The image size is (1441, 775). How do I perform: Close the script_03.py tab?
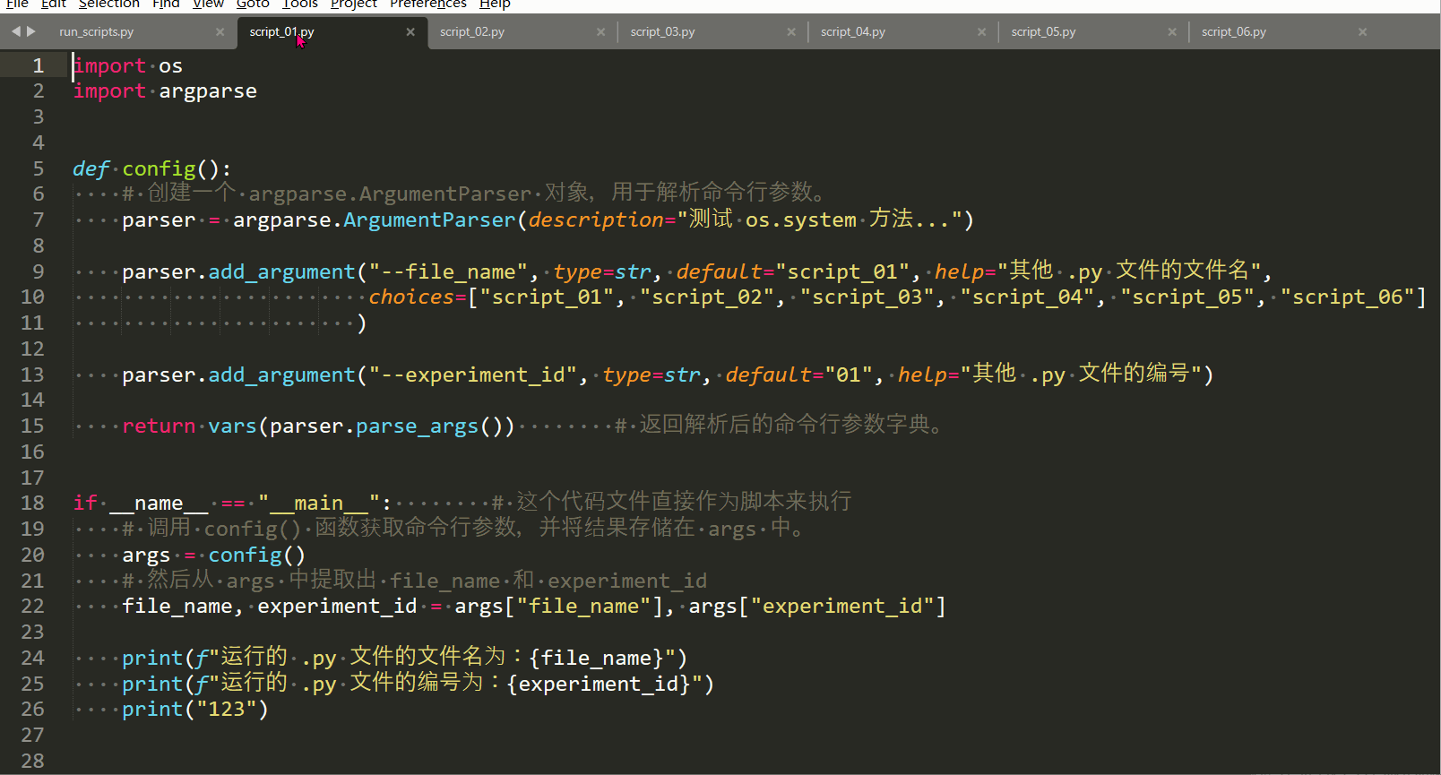pyautogui.click(x=791, y=31)
